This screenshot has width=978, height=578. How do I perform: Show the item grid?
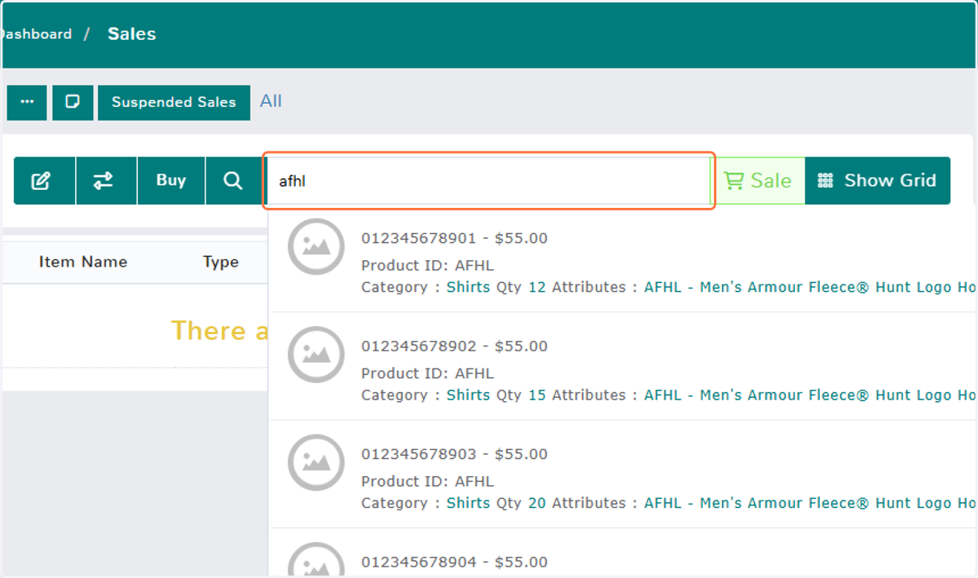tap(878, 181)
